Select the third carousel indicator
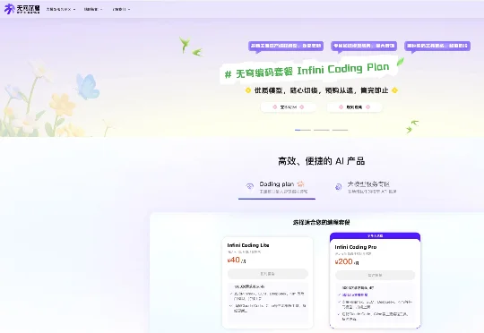The height and width of the screenshot is (333, 484). pos(340,130)
